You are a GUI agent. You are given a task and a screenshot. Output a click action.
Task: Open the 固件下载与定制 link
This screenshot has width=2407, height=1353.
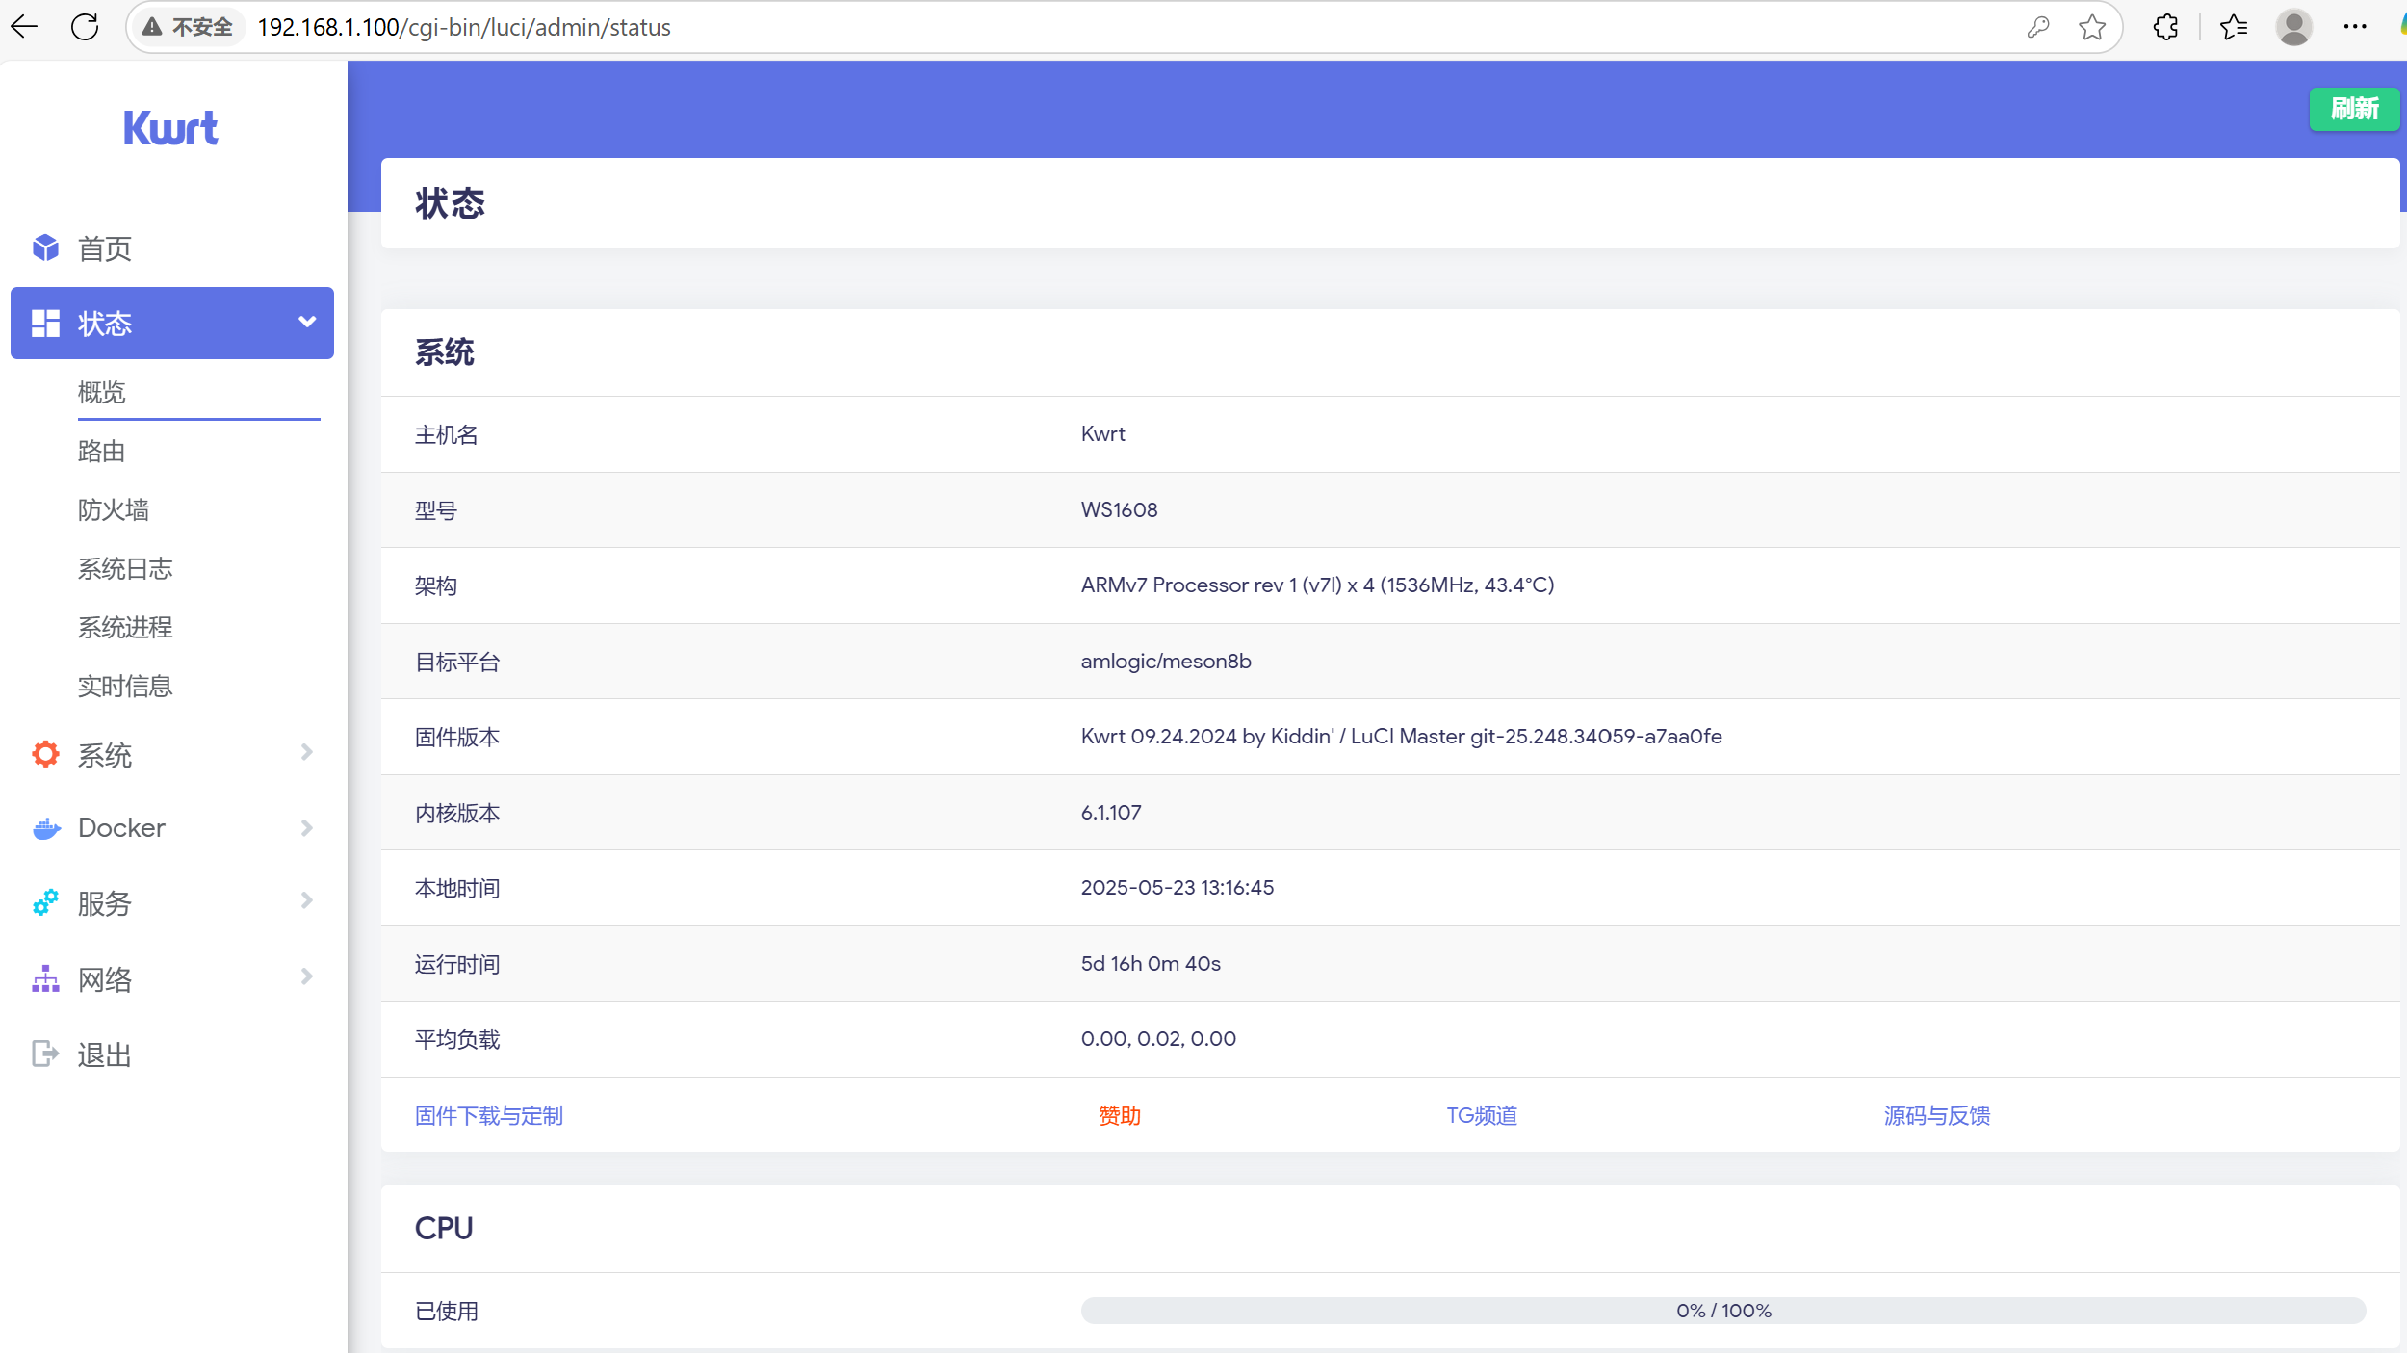click(488, 1115)
